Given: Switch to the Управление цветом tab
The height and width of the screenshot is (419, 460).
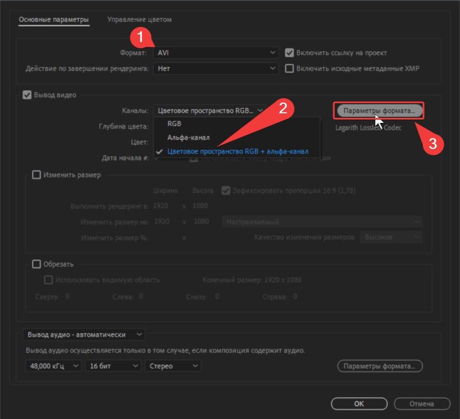Looking at the screenshot, I should (x=139, y=20).
